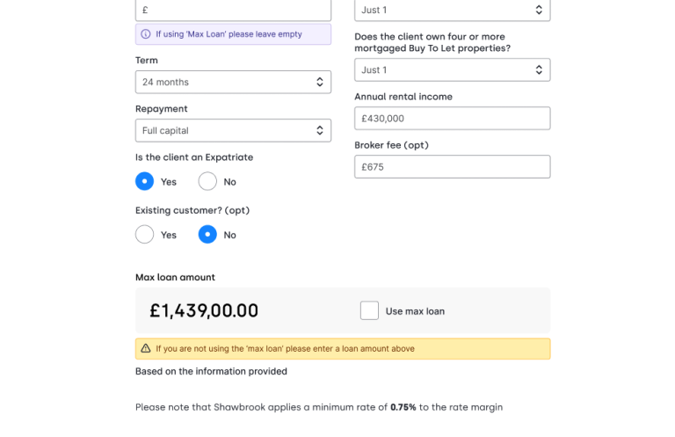Click the Use max loan label
Image resolution: width=675 pixels, height=437 pixels.
pyautogui.click(x=415, y=311)
